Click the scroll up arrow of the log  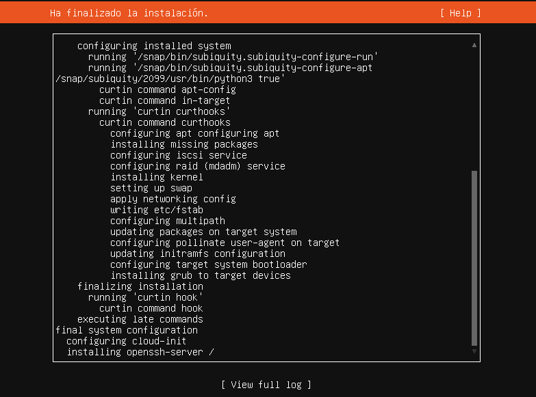coord(474,45)
